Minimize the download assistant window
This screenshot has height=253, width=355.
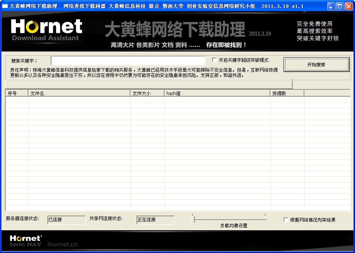click(331, 6)
